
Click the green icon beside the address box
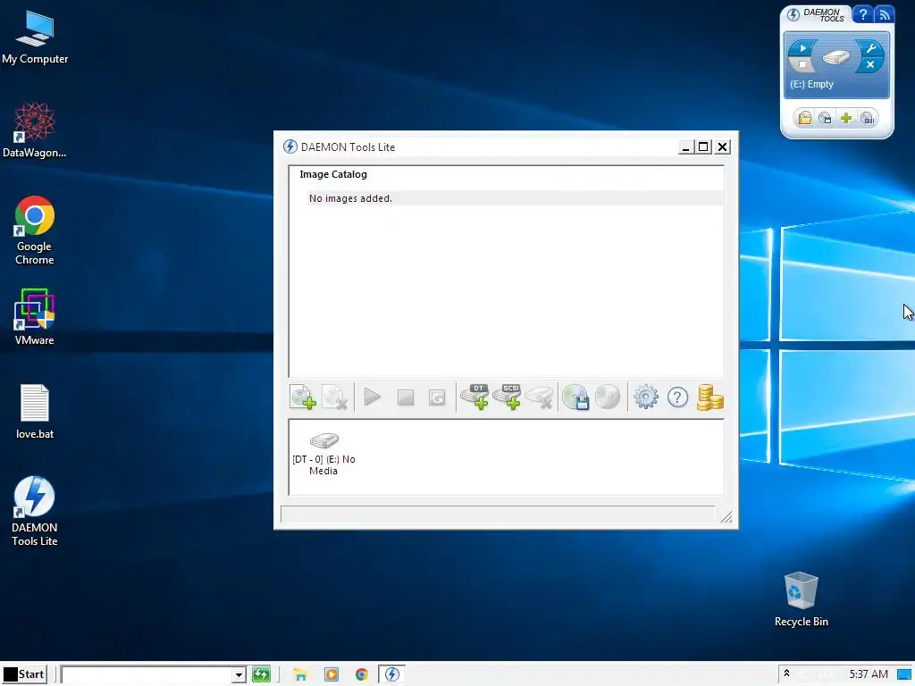pos(261,675)
